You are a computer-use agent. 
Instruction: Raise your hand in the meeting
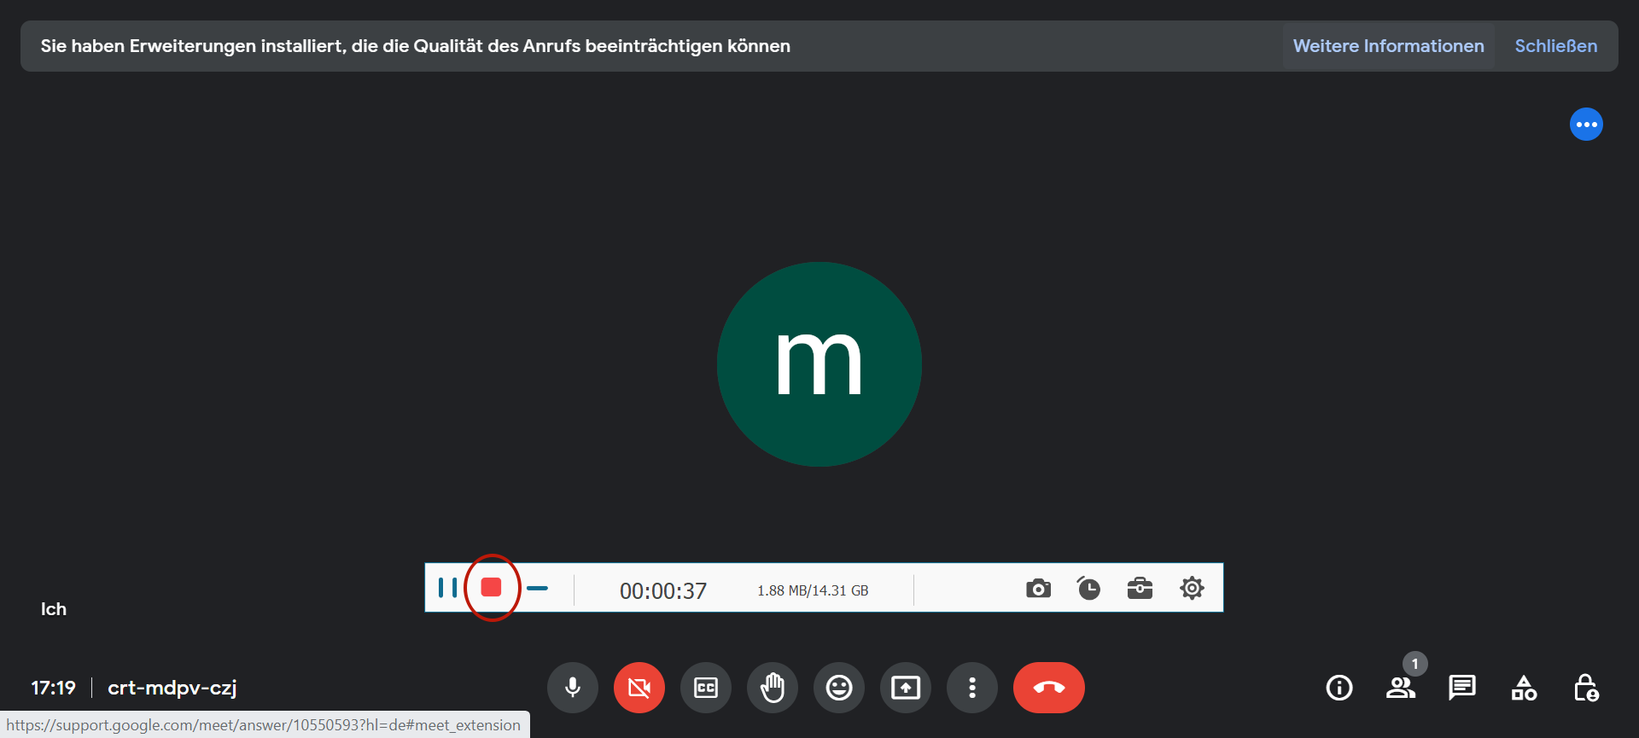773,688
